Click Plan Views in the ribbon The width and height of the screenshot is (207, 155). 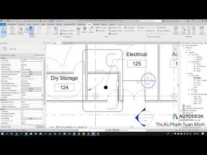[x=101, y=28]
